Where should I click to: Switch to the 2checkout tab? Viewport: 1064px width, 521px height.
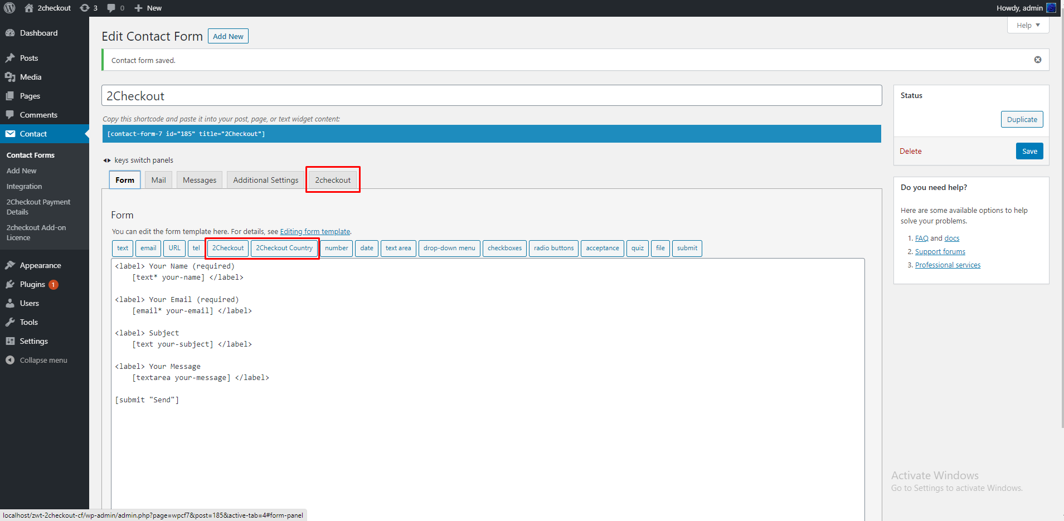(x=333, y=180)
